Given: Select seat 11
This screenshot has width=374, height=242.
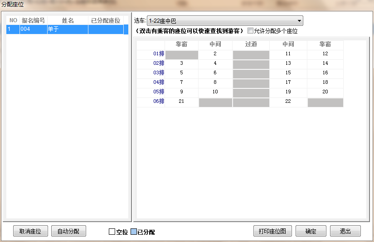Looking at the screenshot, I should [x=288, y=54].
